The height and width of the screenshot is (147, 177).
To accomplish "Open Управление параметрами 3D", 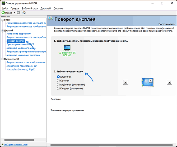I will point(22,66).
